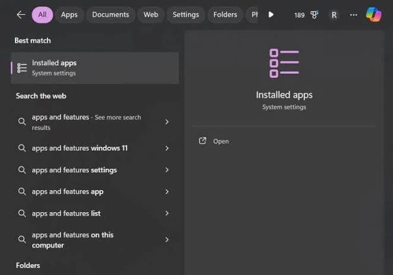Expand chevron for 'apps and features on this computer'
The width and height of the screenshot is (393, 275).
pyautogui.click(x=167, y=239)
